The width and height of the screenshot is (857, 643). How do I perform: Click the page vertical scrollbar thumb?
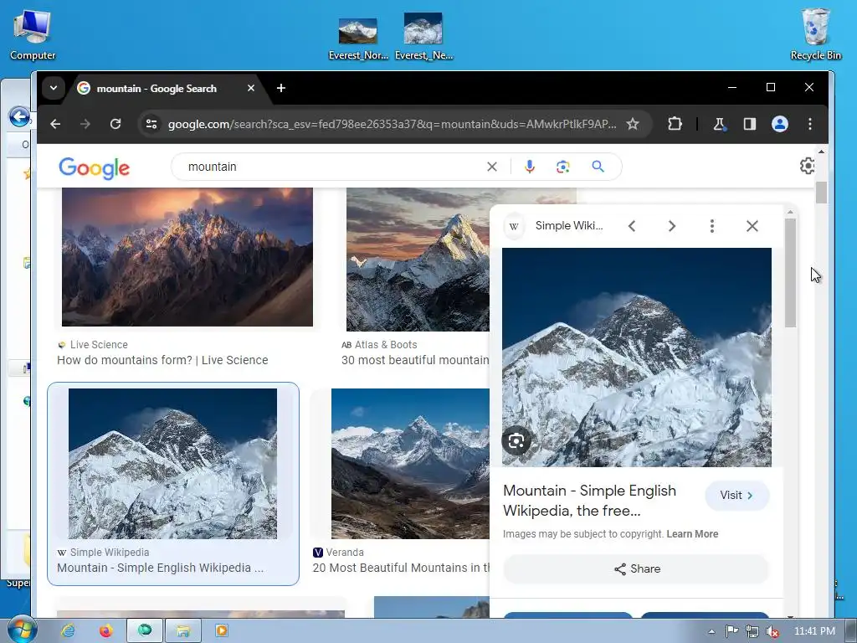(821, 193)
